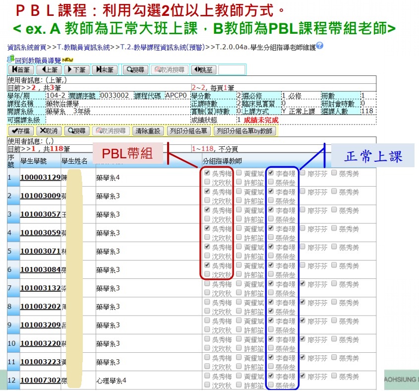The image size is (419, 391).
Task: Uncheck 廖芬芬 for student 101007302
Action: tap(302, 376)
